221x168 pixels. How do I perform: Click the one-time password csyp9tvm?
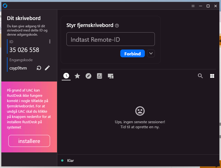[18, 68]
